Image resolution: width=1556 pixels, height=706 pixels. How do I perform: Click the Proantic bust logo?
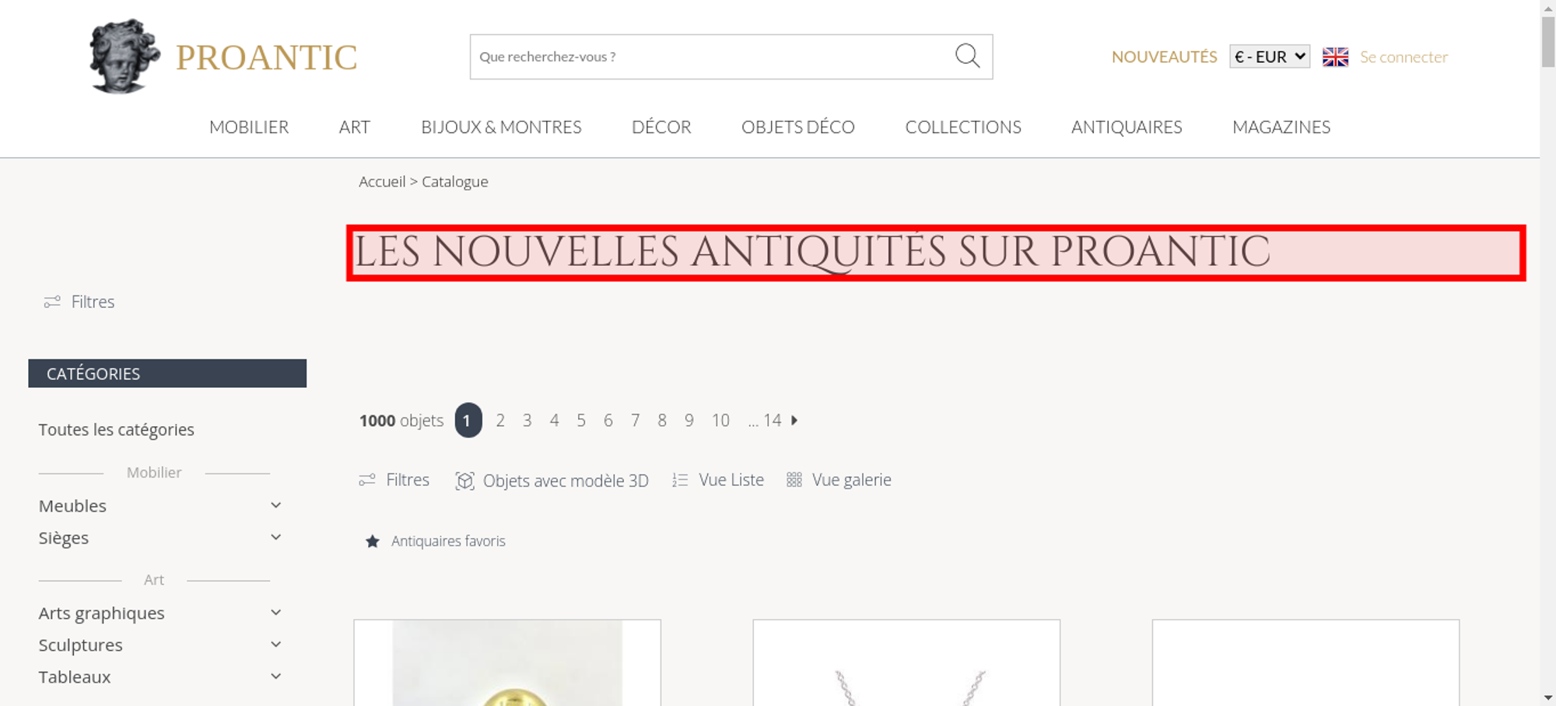124,56
